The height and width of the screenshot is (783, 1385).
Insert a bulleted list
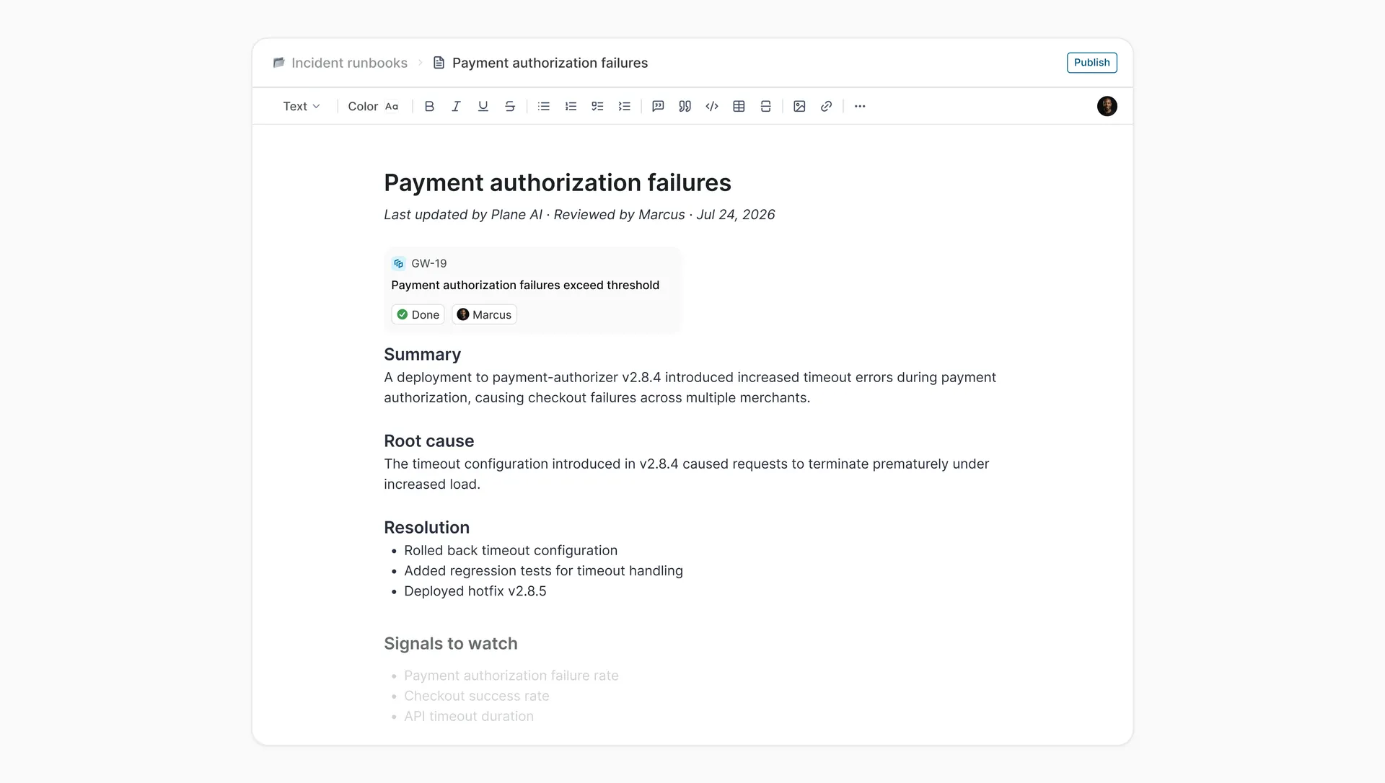point(544,106)
